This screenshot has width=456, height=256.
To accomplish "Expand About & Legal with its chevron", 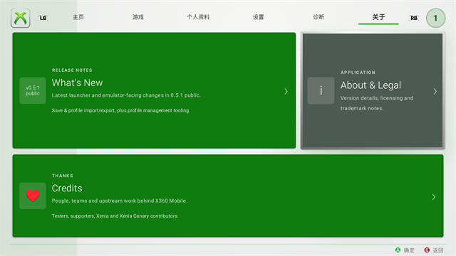I will 435,92.
